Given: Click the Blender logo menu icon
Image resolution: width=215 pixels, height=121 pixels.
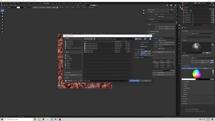Looking at the screenshot, I should [1, 3].
